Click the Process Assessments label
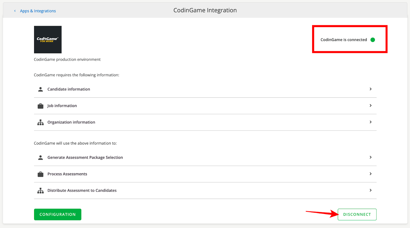 (x=67, y=174)
